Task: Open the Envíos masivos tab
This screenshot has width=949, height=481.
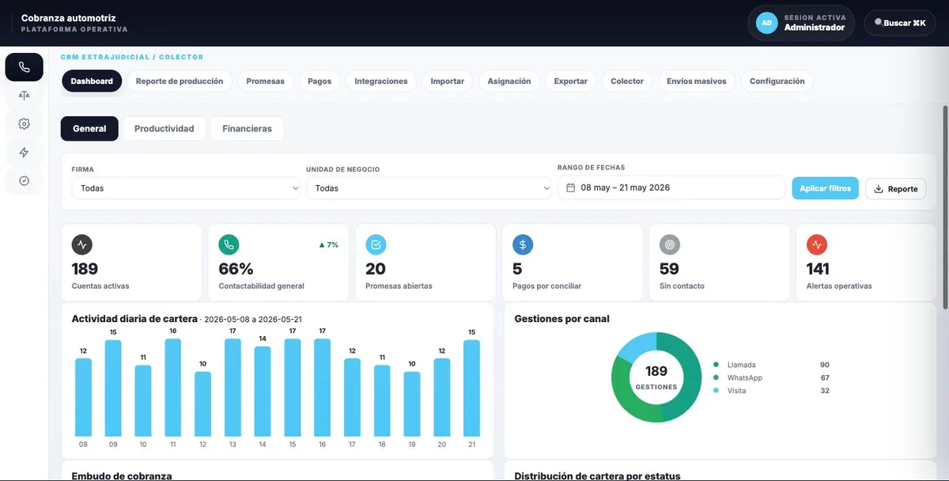Action: click(x=696, y=81)
